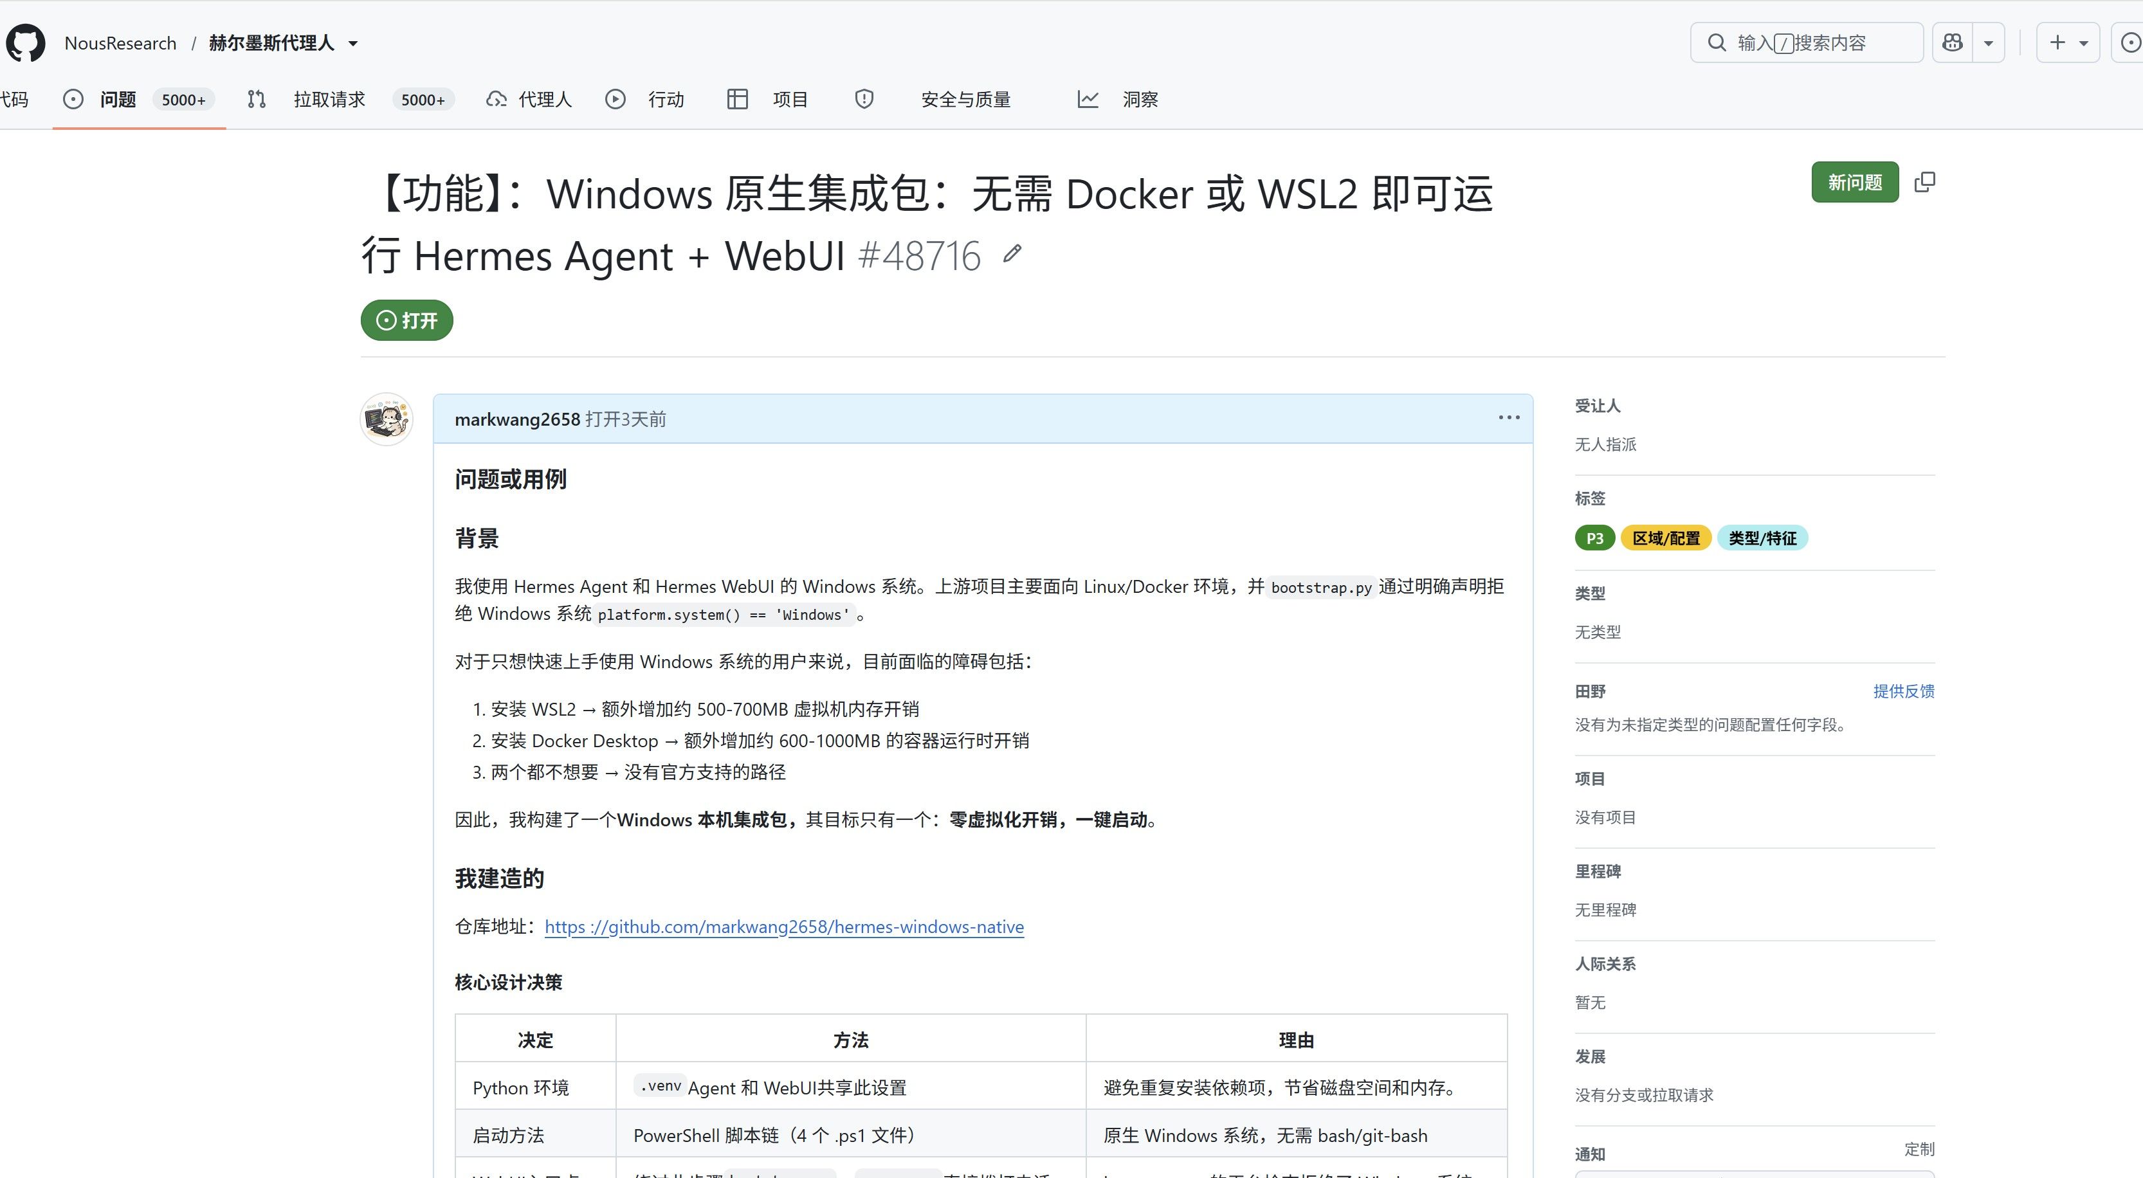Expand the repository name dropdown arrow
Viewport: 2143px width, 1178px height.
(x=352, y=43)
